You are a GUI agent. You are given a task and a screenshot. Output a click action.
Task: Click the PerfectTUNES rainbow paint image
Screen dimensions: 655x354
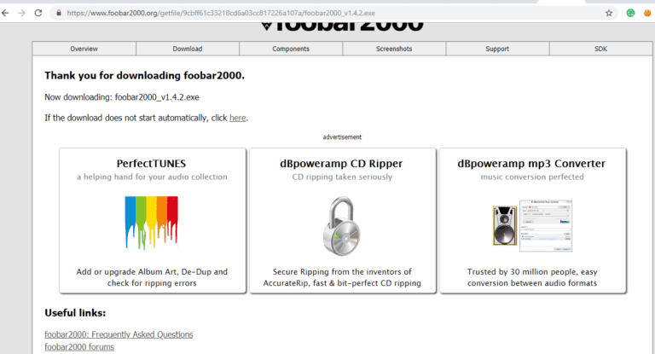tap(152, 223)
